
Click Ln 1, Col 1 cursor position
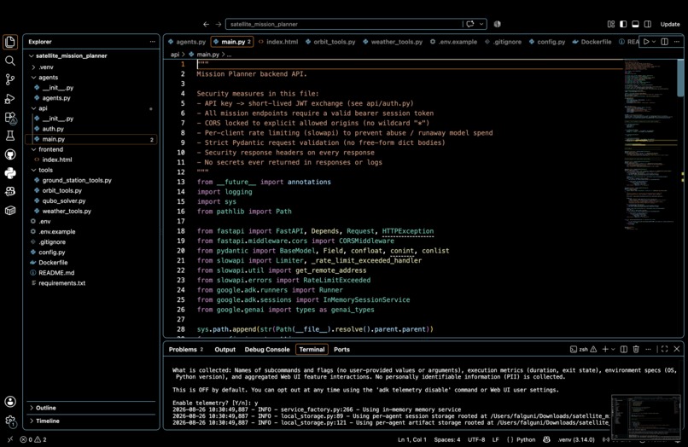click(x=412, y=439)
